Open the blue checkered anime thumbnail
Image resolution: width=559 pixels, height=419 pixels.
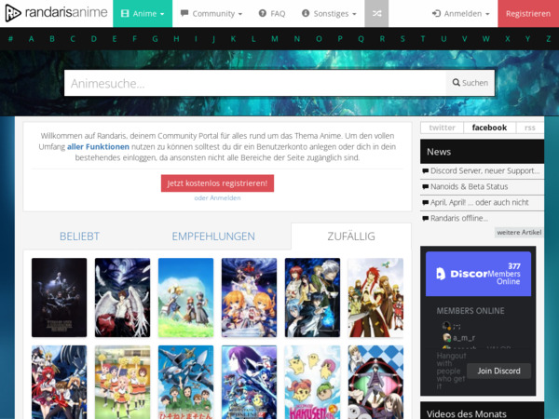(375, 382)
